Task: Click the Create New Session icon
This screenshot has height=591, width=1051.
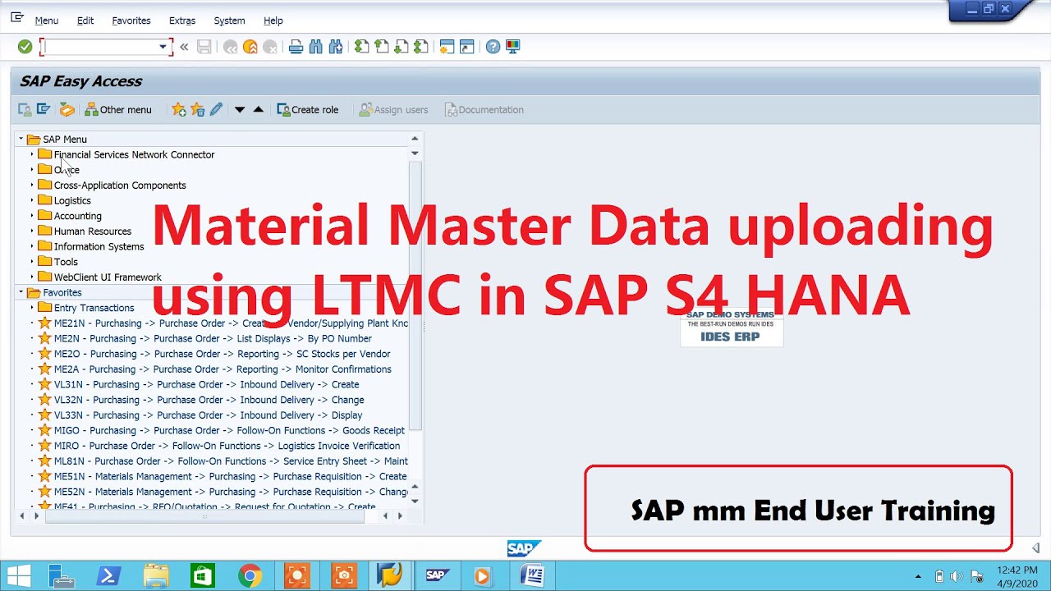Action: [x=447, y=47]
